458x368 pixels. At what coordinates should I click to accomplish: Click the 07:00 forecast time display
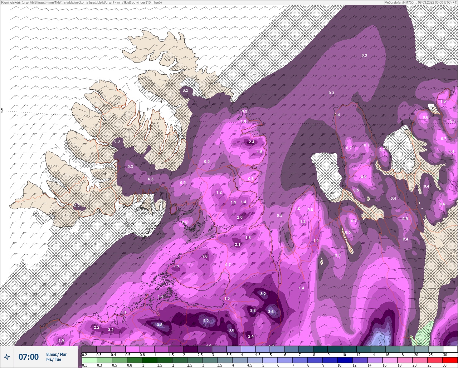[29, 357]
